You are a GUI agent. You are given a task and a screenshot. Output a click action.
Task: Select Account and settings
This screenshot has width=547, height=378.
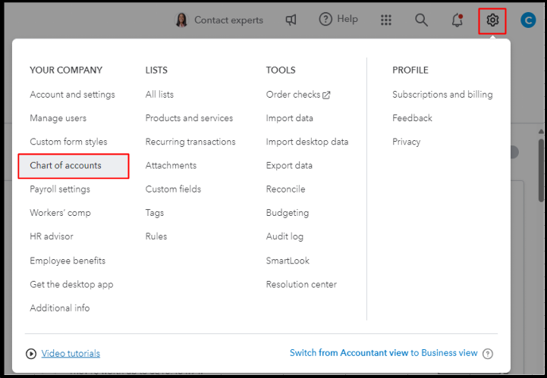tap(72, 95)
